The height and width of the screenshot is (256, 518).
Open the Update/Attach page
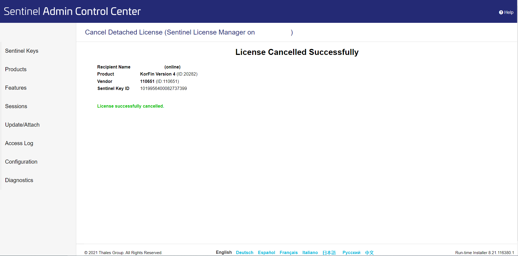tap(22, 125)
